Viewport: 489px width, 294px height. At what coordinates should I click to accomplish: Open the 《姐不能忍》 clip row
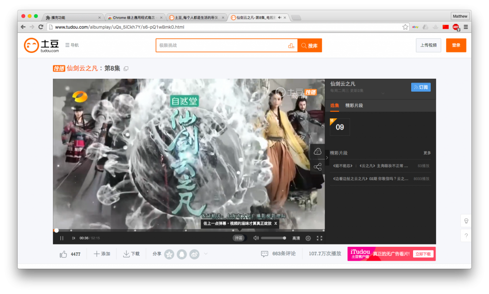pyautogui.click(x=381, y=166)
